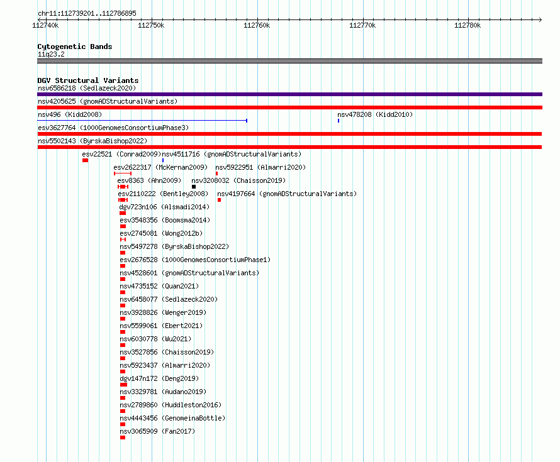Click the nsv4205625 gnomADStructuralVariants label

coord(108,101)
